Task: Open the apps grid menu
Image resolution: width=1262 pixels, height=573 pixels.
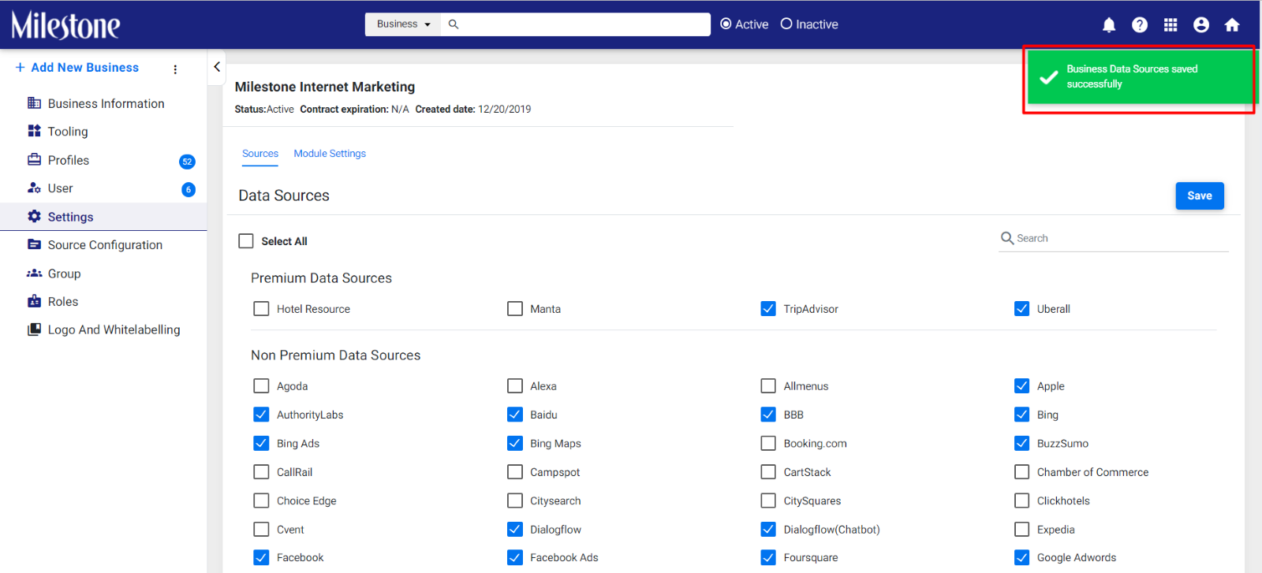Action: coord(1171,25)
